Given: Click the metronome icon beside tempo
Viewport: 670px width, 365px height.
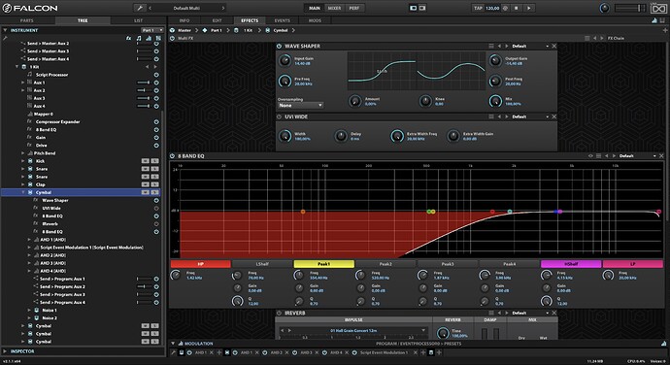Looking at the screenshot, I should click(x=505, y=8).
